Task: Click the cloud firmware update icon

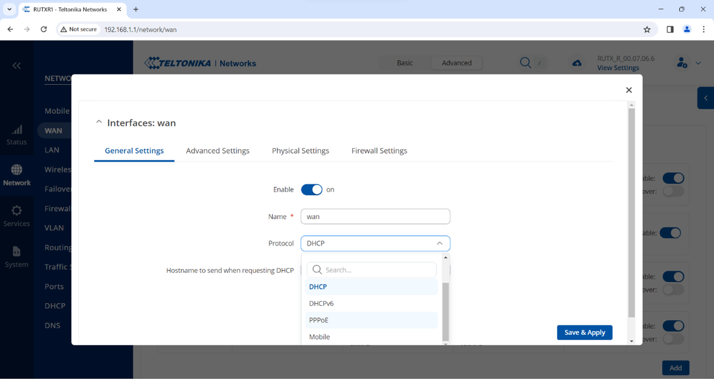Action: pyautogui.click(x=577, y=63)
